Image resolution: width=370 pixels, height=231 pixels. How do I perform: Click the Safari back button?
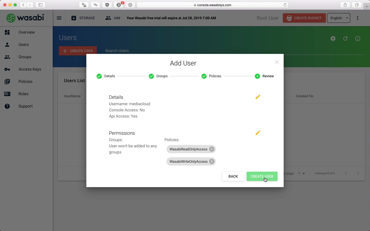pos(23,5)
